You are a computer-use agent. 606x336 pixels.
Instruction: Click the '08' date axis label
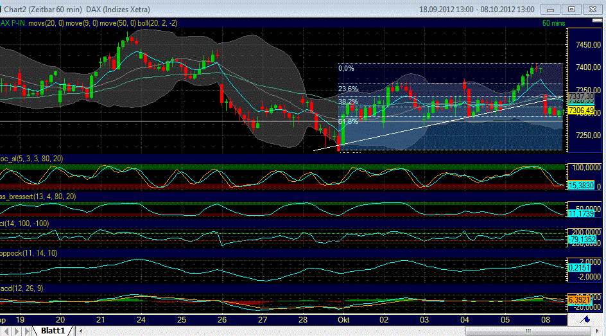coord(546,320)
